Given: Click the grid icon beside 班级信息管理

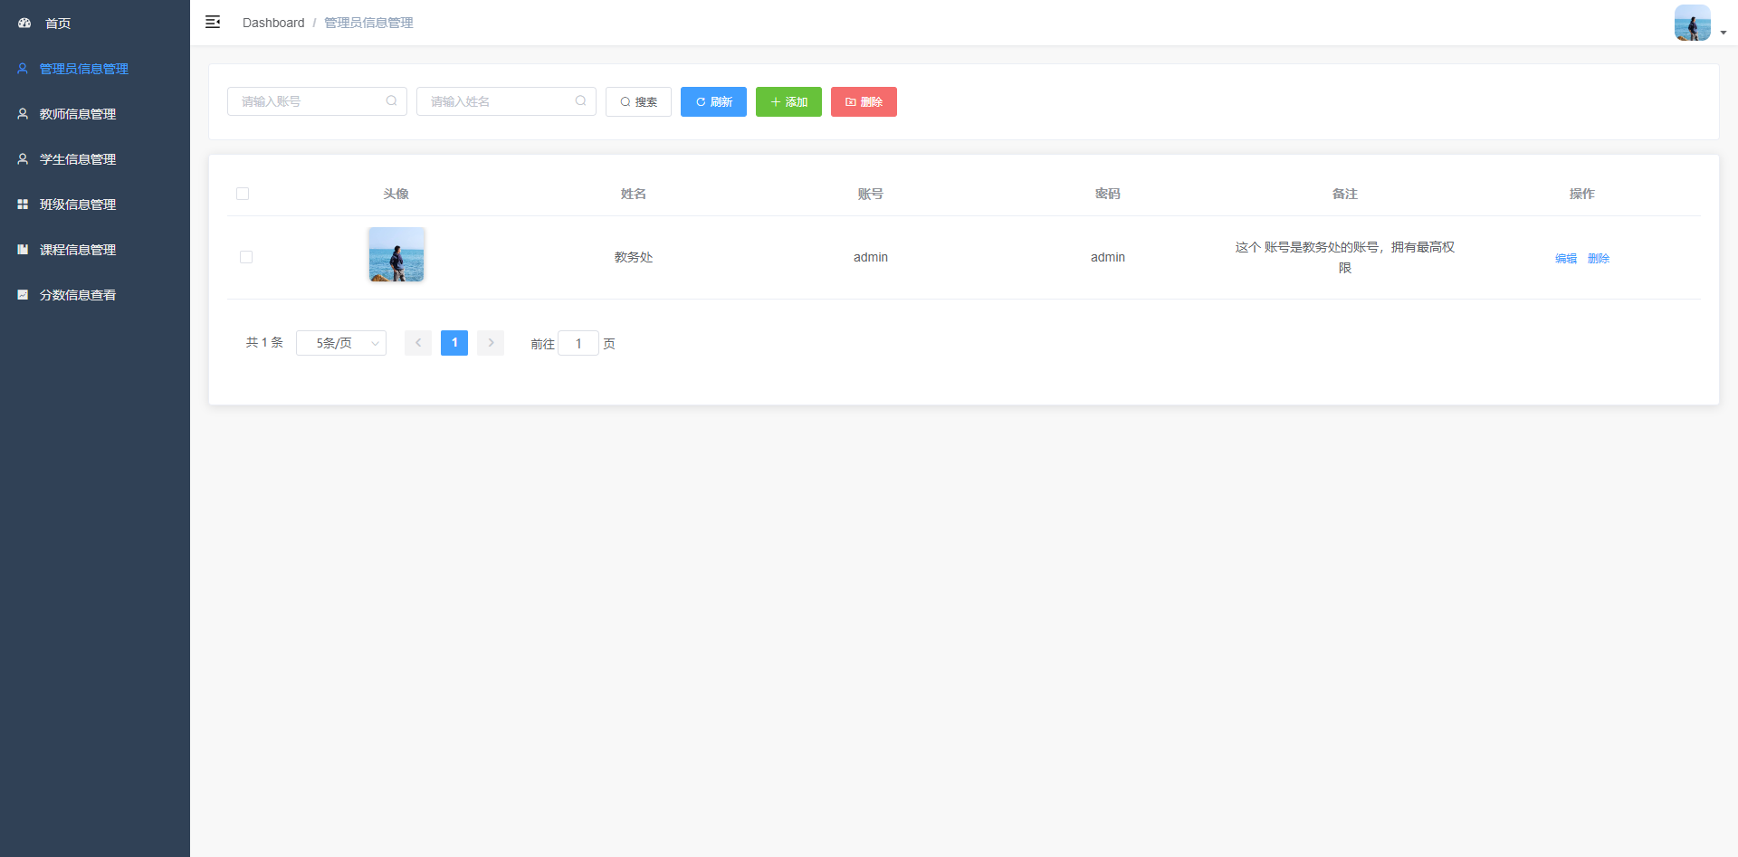Looking at the screenshot, I should 23,205.
